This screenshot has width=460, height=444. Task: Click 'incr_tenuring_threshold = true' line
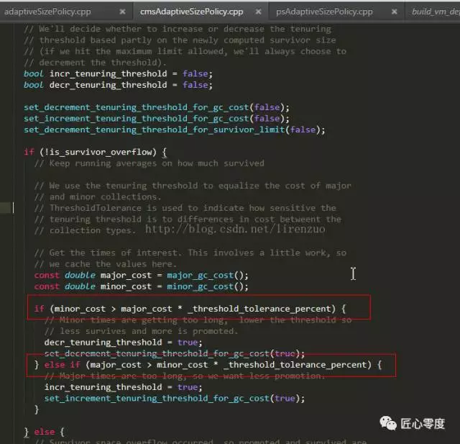coord(123,387)
